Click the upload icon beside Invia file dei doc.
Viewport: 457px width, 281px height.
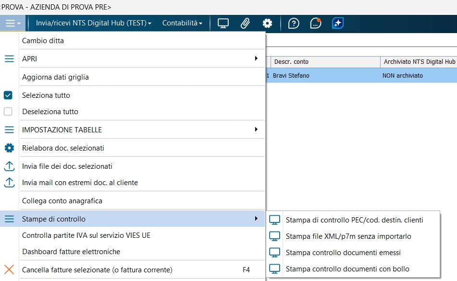(x=9, y=166)
